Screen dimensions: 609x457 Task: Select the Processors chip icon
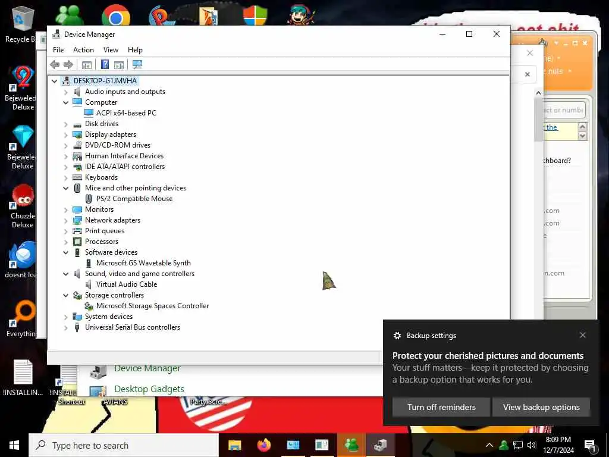click(x=77, y=242)
